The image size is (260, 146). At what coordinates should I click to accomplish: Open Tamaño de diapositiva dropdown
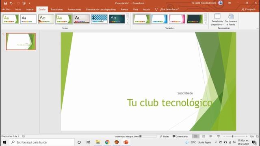(x=217, y=19)
